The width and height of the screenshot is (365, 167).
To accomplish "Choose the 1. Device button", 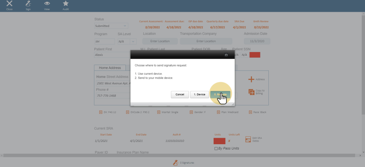I will [x=199, y=95].
